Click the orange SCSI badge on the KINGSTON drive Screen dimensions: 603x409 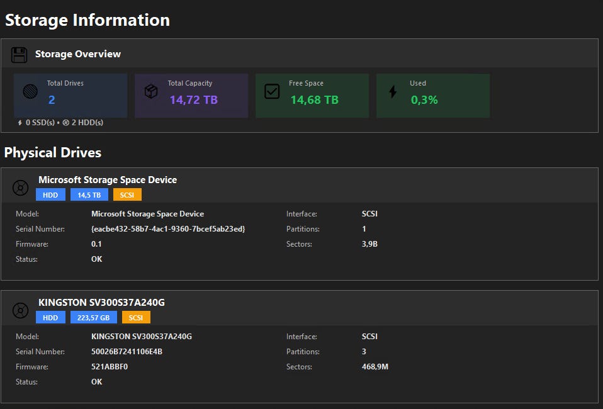[x=136, y=318]
